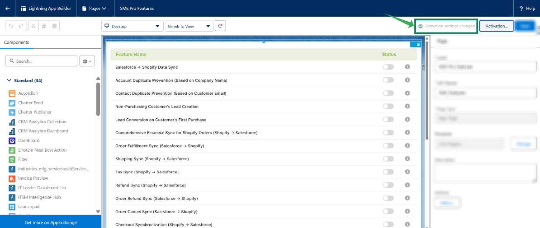Click the canvas vertical scrollbar
The width and height of the screenshot is (540, 228).
(x=427, y=91)
